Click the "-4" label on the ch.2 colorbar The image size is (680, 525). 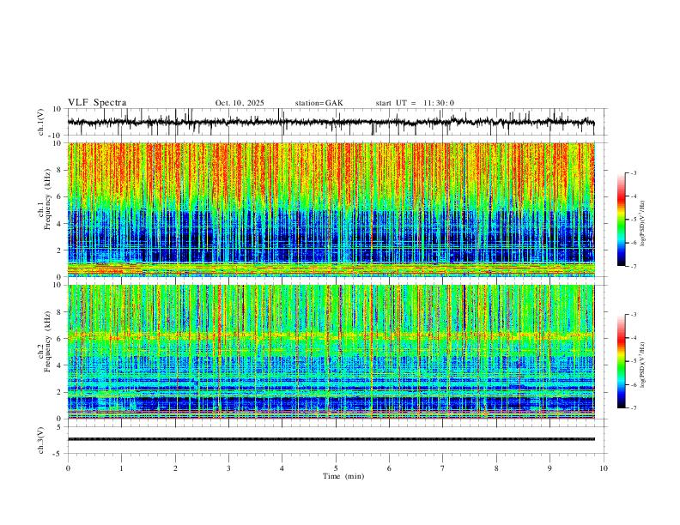(634, 338)
